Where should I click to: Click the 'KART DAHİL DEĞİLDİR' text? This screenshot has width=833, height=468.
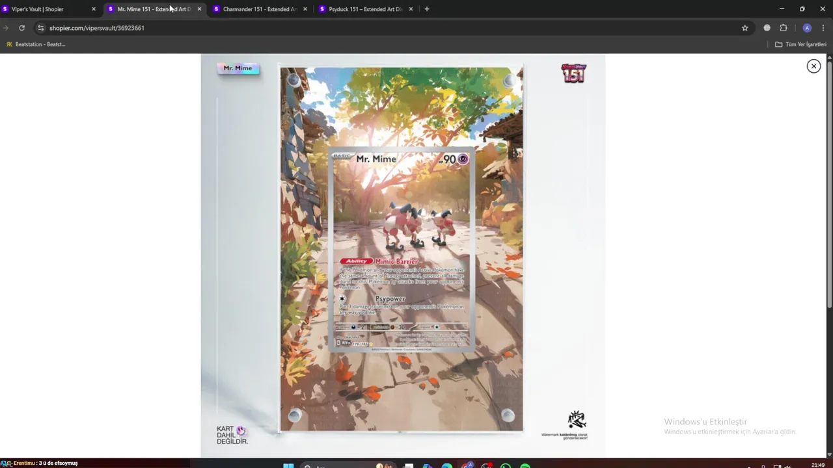click(232, 435)
